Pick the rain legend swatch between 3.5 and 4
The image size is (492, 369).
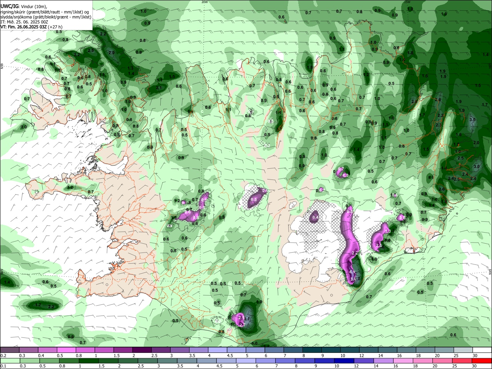point(187,361)
